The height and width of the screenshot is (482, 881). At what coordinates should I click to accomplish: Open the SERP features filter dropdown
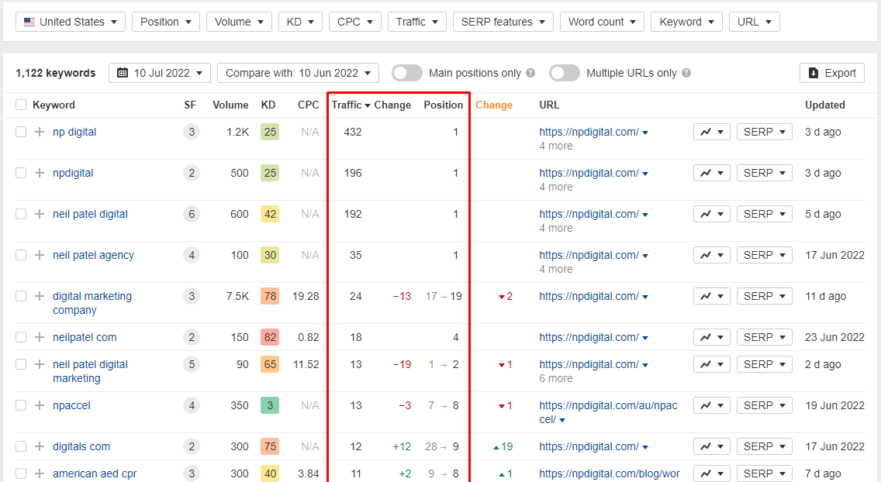(x=503, y=22)
